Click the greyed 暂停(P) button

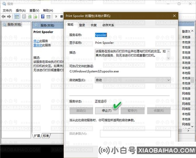(133, 111)
